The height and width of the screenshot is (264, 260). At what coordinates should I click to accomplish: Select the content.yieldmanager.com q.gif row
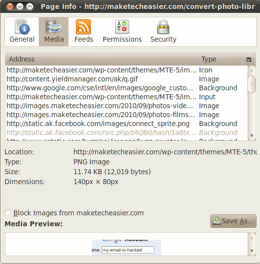[x=127, y=79]
